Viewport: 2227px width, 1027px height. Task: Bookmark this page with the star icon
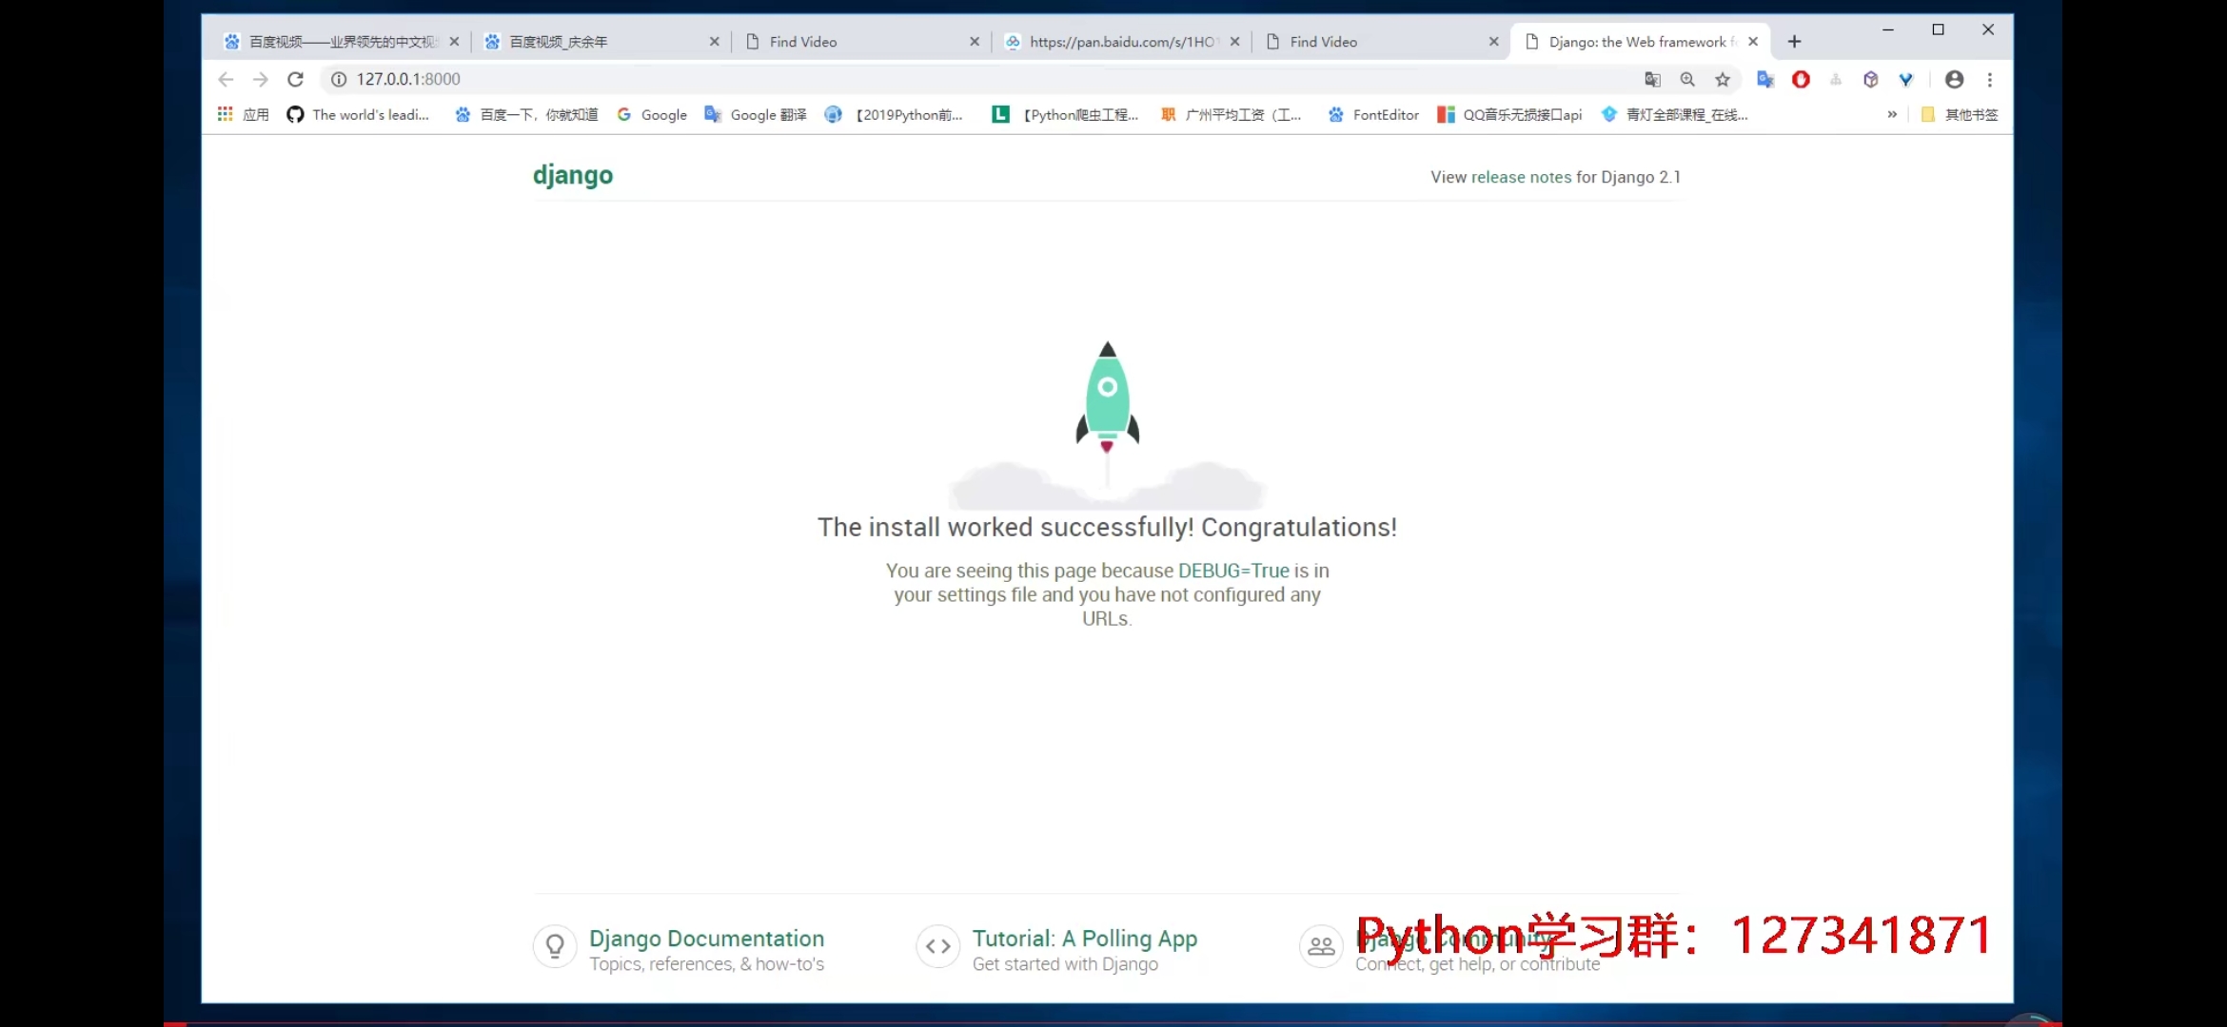click(1723, 79)
